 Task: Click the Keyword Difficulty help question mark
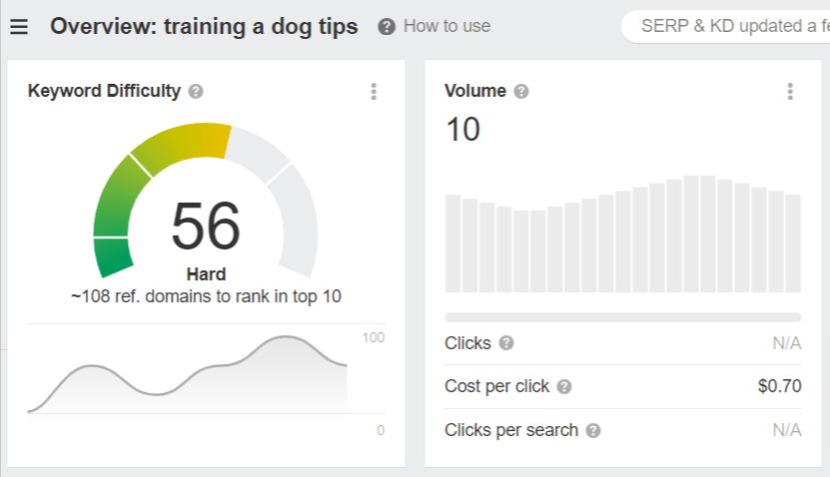pos(196,92)
